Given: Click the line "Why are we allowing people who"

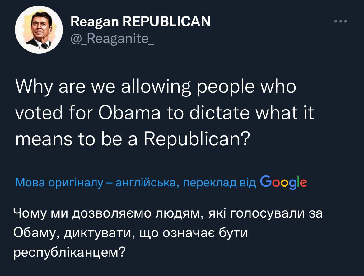Looking at the screenshot, I should [156, 87].
